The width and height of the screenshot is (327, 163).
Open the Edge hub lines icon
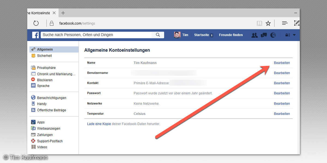285,23
